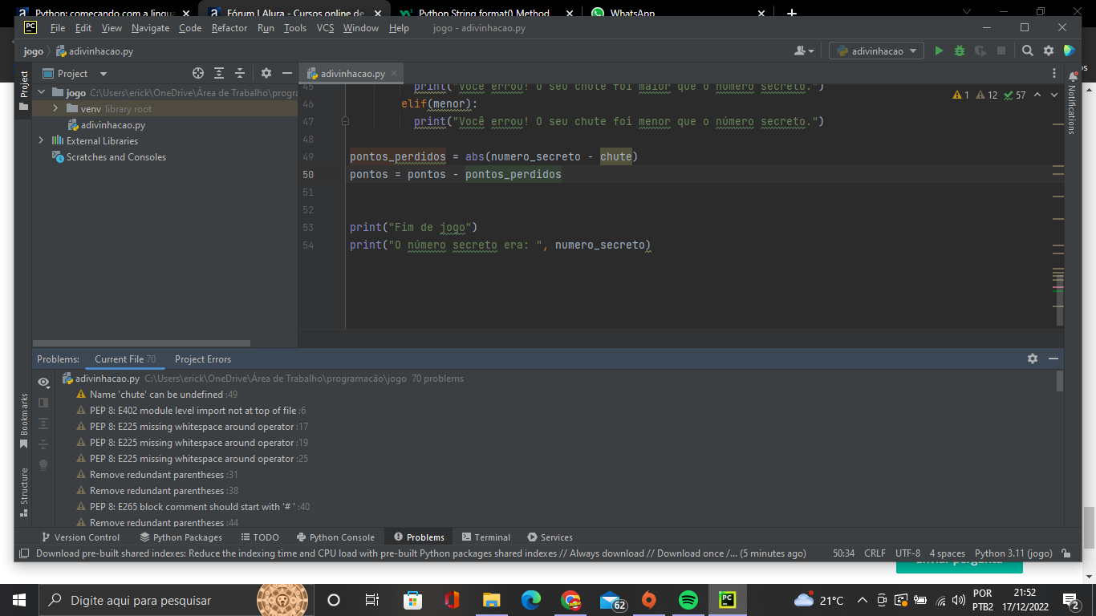The image size is (1096, 616).
Task: Open Problems panel settings gear
Action: 1033,359
